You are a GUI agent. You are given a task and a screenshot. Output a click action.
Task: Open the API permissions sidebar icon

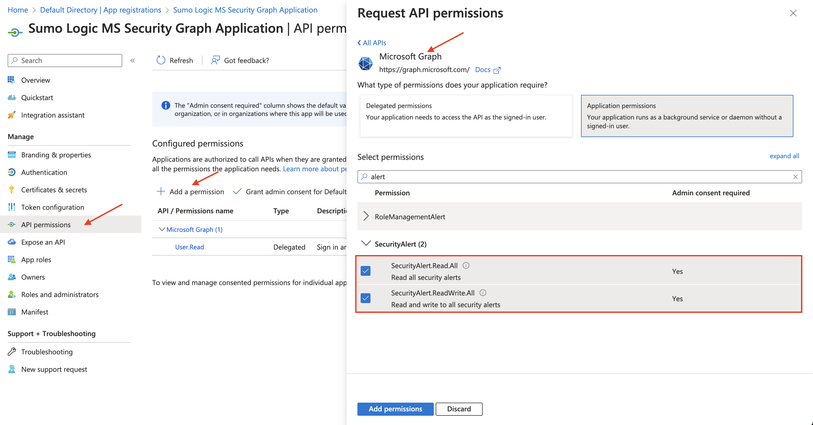(11, 225)
